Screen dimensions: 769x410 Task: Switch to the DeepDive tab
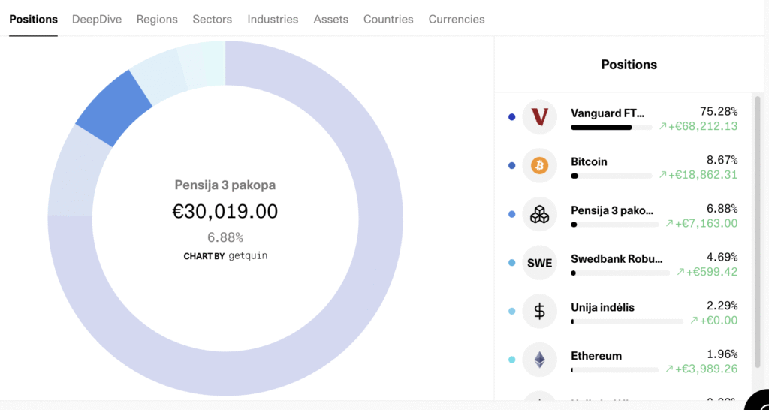coord(97,19)
